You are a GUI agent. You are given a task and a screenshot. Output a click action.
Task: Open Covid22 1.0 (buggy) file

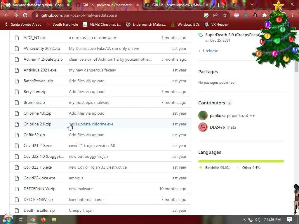pos(44,156)
